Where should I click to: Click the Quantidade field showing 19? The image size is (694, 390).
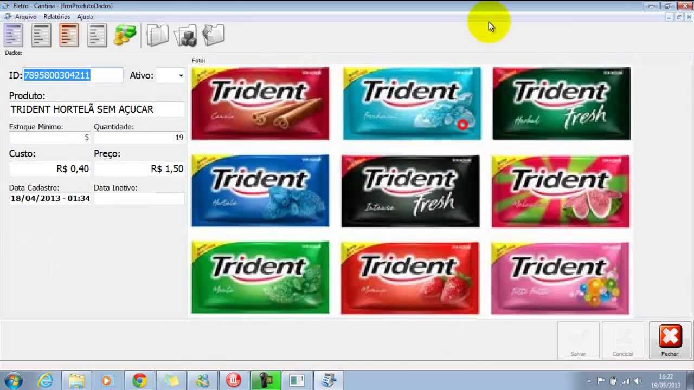pos(139,138)
